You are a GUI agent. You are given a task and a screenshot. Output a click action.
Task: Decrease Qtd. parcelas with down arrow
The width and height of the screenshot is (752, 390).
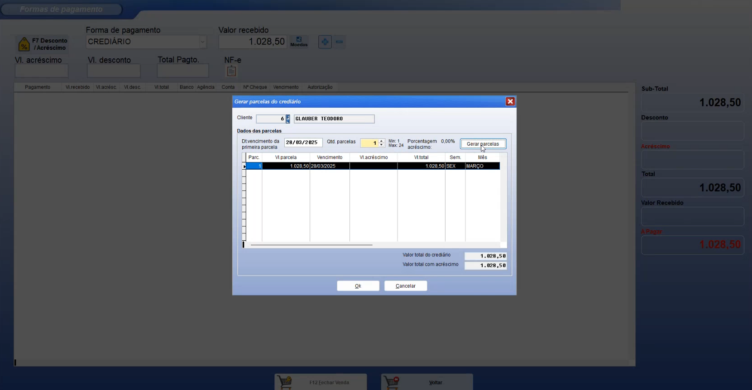click(x=382, y=145)
